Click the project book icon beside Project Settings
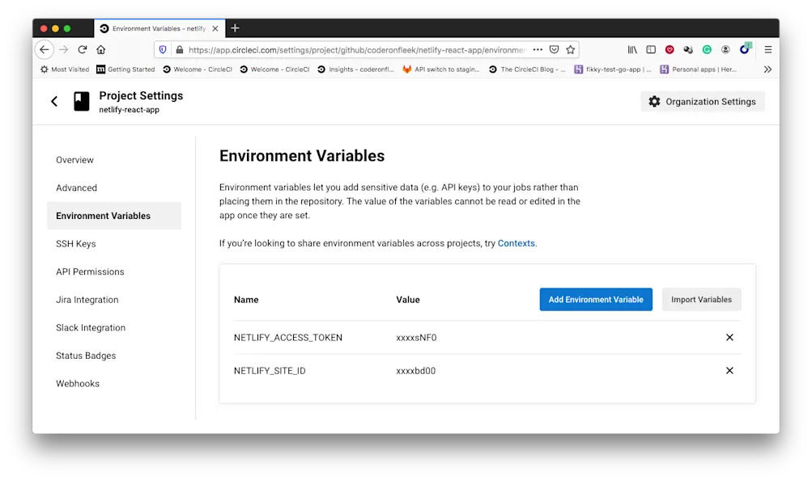Viewport: 812px width, 480px height. [81, 101]
